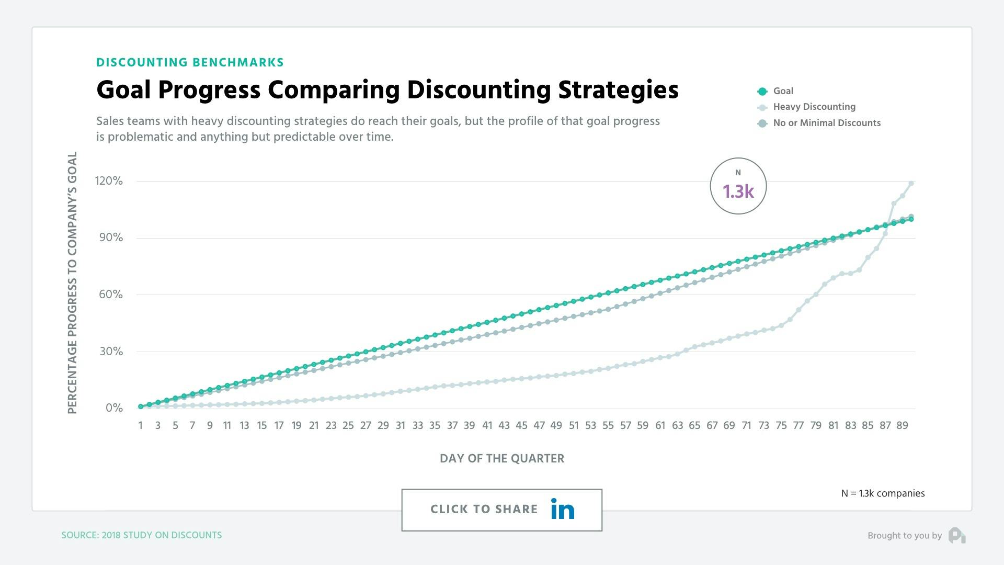Click the teal Goal legend marker

tap(761, 91)
